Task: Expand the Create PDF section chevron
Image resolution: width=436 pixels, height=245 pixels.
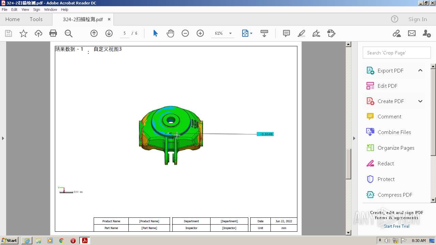Action: 420,101
